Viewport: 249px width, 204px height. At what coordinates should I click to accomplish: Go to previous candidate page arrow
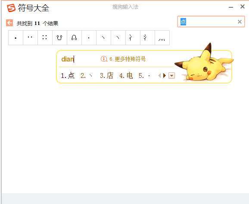pyautogui.click(x=159, y=76)
